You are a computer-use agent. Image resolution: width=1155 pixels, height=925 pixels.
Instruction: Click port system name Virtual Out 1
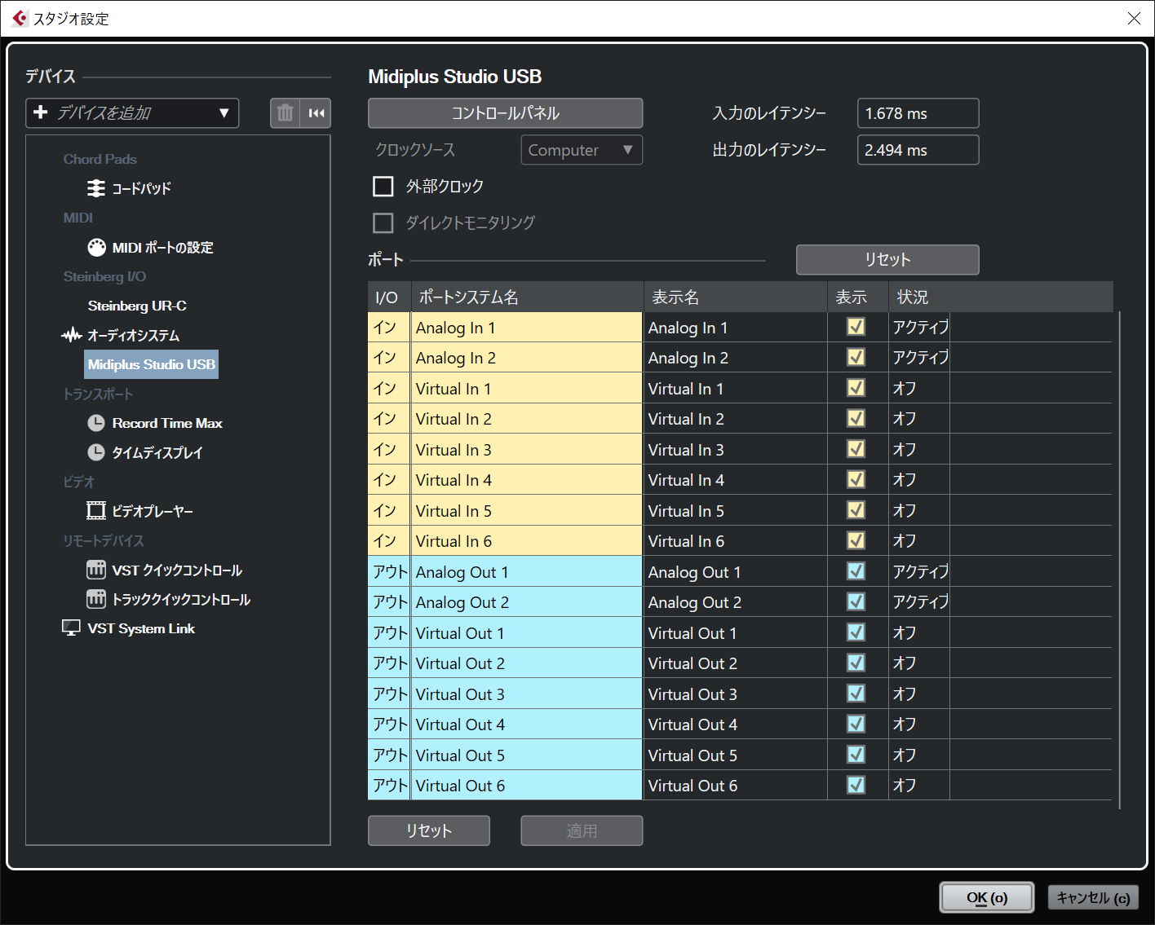tap(527, 633)
